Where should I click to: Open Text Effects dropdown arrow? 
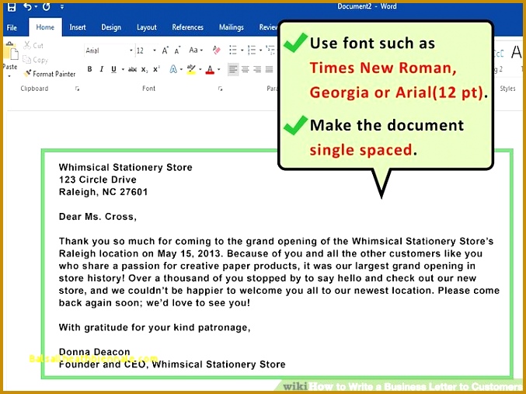coord(181,69)
